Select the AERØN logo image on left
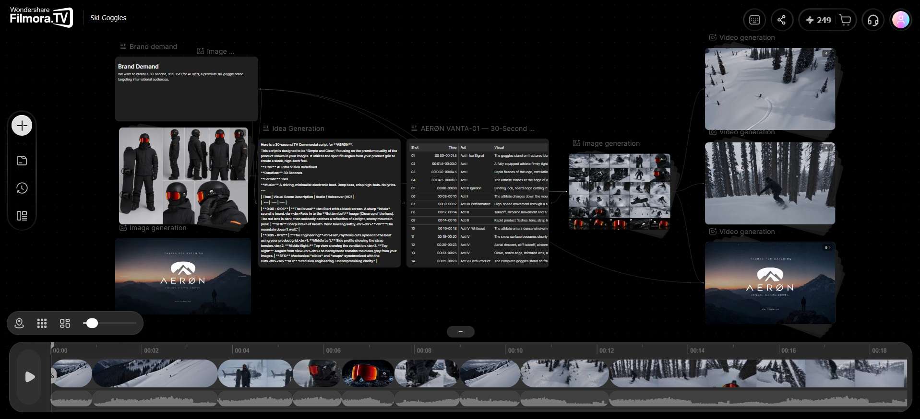 183,277
